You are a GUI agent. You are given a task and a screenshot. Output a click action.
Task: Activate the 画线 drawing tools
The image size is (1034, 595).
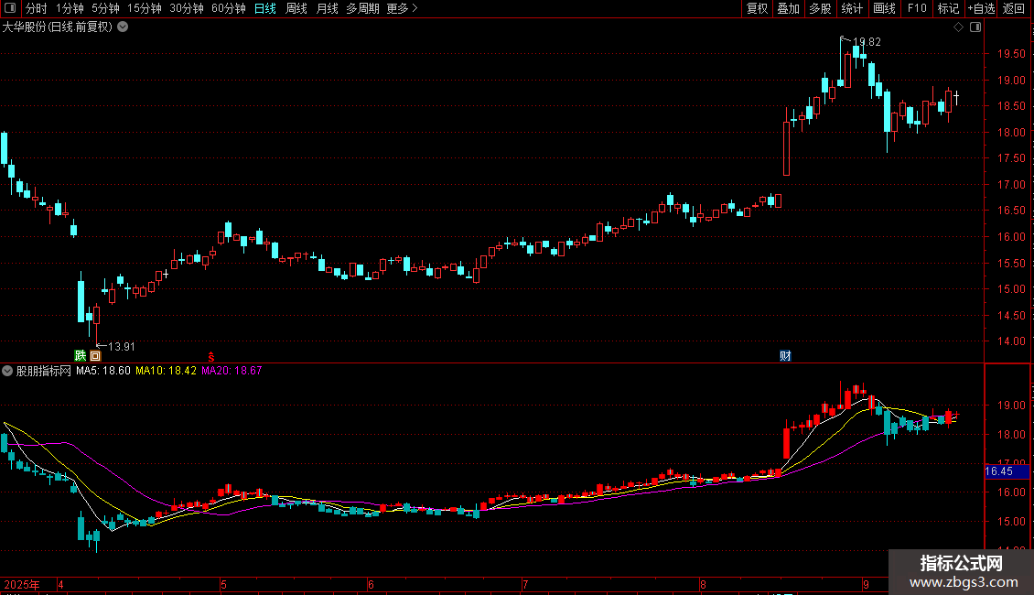pyautogui.click(x=884, y=8)
